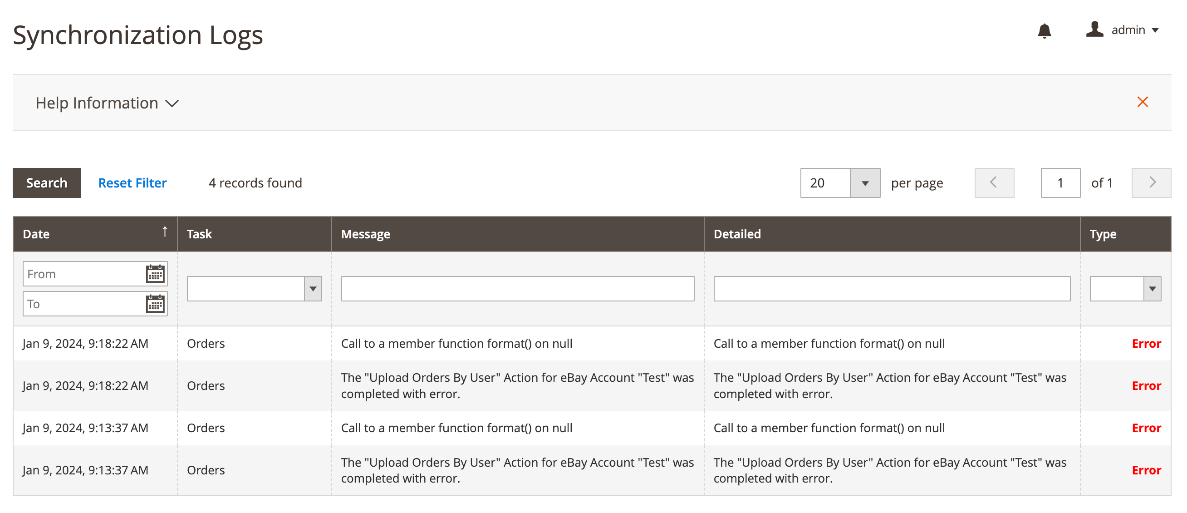Viewport: 1187px width, 513px height.
Task: Click the current page number field
Action: click(1060, 183)
